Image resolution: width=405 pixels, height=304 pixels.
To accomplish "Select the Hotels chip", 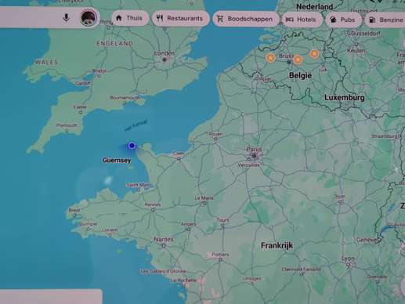I will click(x=302, y=20).
